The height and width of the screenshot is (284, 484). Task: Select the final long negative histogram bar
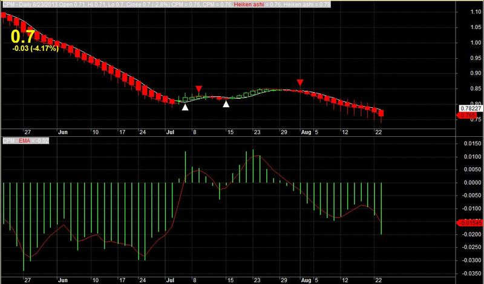(381, 208)
